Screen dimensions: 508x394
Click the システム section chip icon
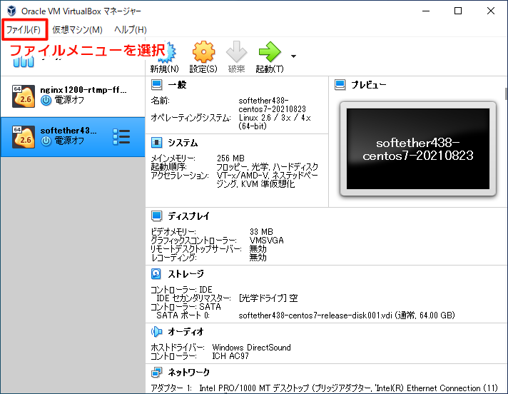(x=157, y=143)
